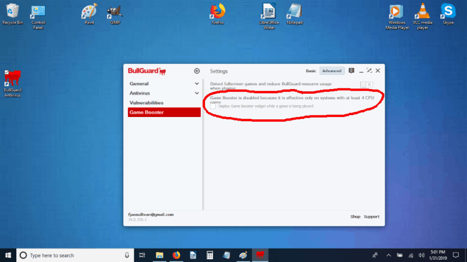Select the BullGuard Antivirus desktop icon
467x262 pixels.
12,84
